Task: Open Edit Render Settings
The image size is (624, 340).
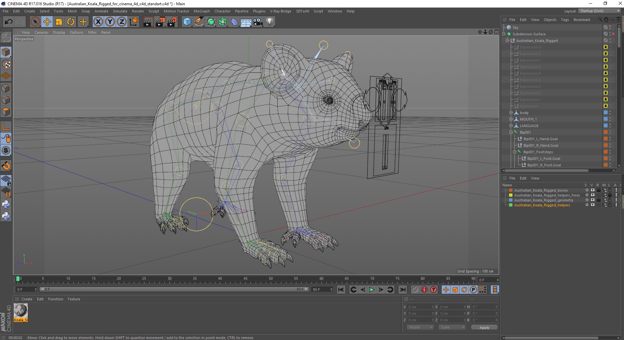Action: click(172, 22)
